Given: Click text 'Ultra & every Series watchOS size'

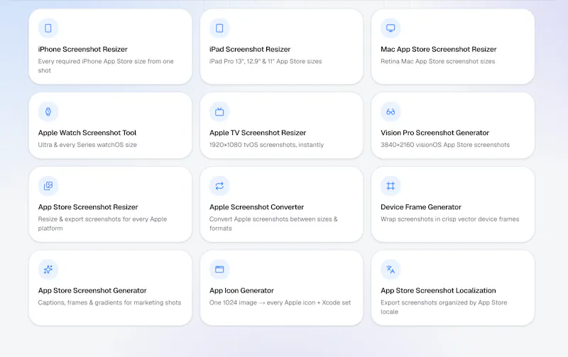Looking at the screenshot, I should click(87, 145).
